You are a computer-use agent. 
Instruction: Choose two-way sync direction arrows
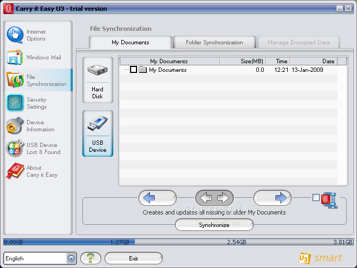pyautogui.click(x=214, y=198)
